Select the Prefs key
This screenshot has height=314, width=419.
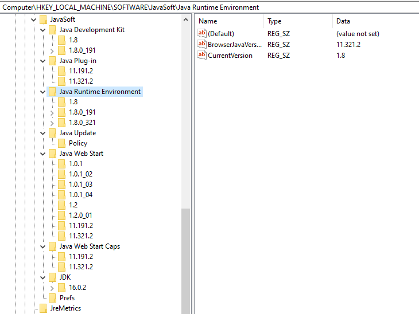point(67,298)
